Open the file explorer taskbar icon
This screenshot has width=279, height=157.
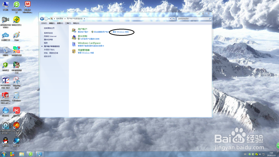(x=21, y=154)
